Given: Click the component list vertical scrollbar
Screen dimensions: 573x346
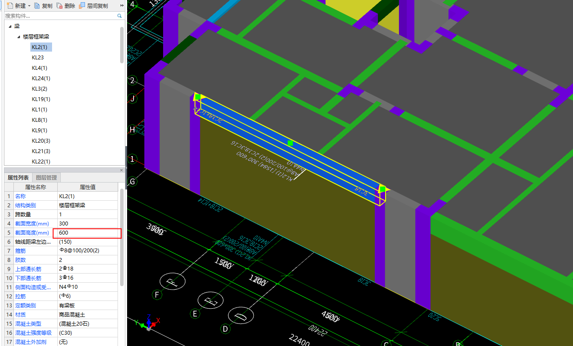Looking at the screenshot, I should (122, 46).
